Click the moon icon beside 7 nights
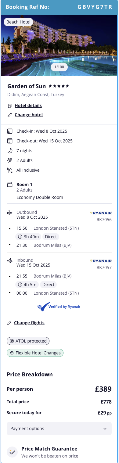Image resolution: width=119 pixels, height=463 pixels. pos(10,151)
